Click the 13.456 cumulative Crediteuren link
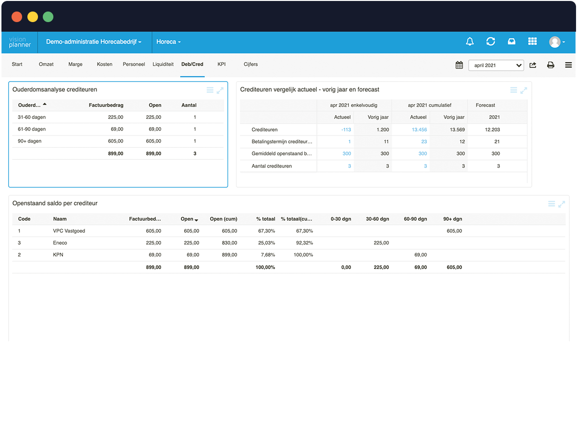This screenshot has height=432, width=577. tap(419, 130)
